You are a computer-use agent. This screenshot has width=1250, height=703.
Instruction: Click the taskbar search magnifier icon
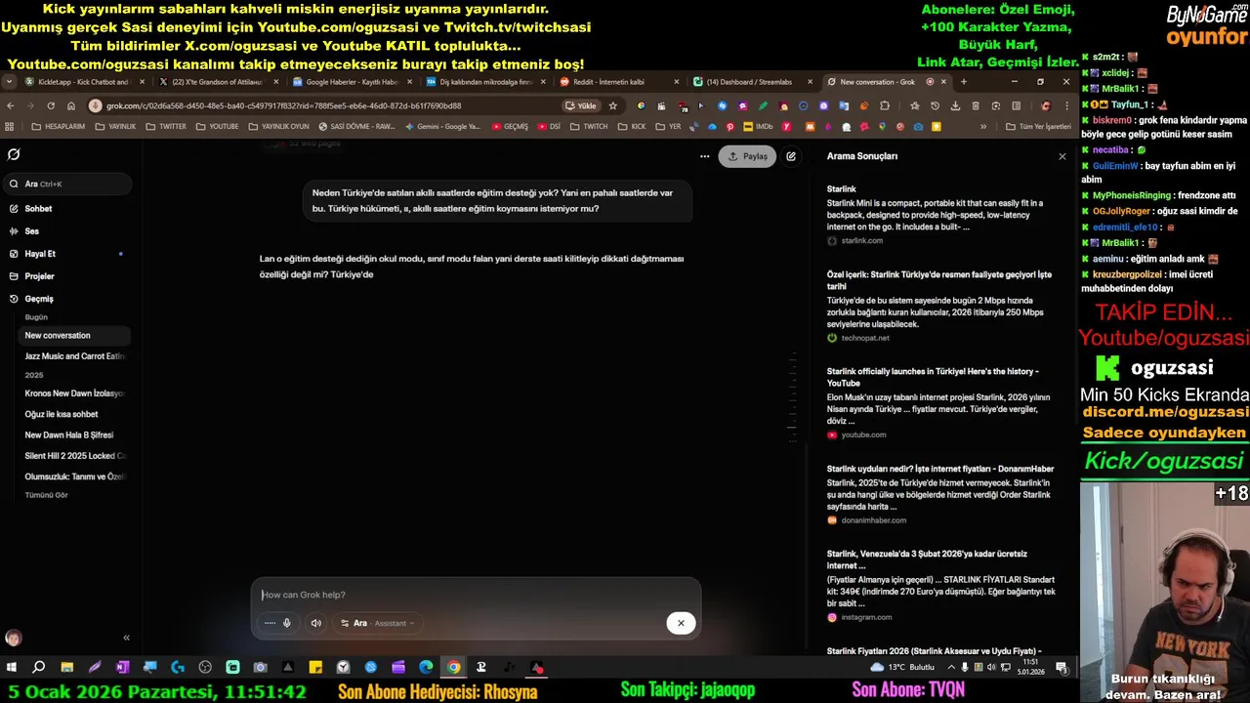(39, 668)
